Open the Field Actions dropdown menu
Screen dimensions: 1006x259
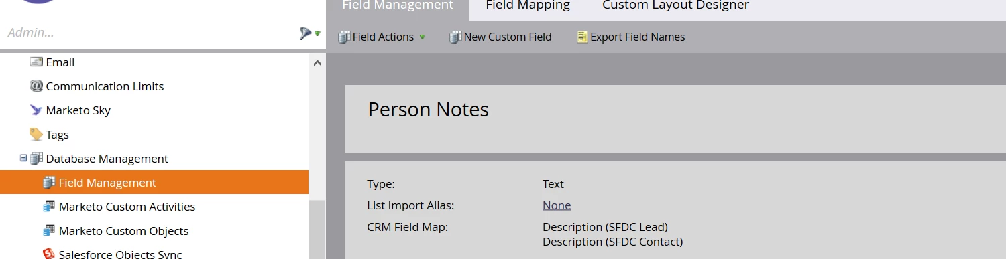click(x=422, y=37)
